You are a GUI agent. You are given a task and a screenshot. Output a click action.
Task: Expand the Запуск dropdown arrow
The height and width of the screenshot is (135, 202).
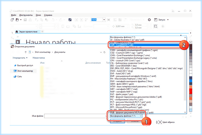(x=168, y=20)
